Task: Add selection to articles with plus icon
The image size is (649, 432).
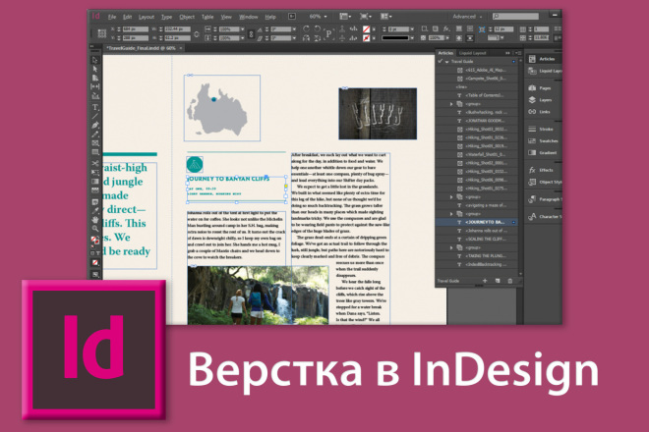Action: tap(485, 281)
